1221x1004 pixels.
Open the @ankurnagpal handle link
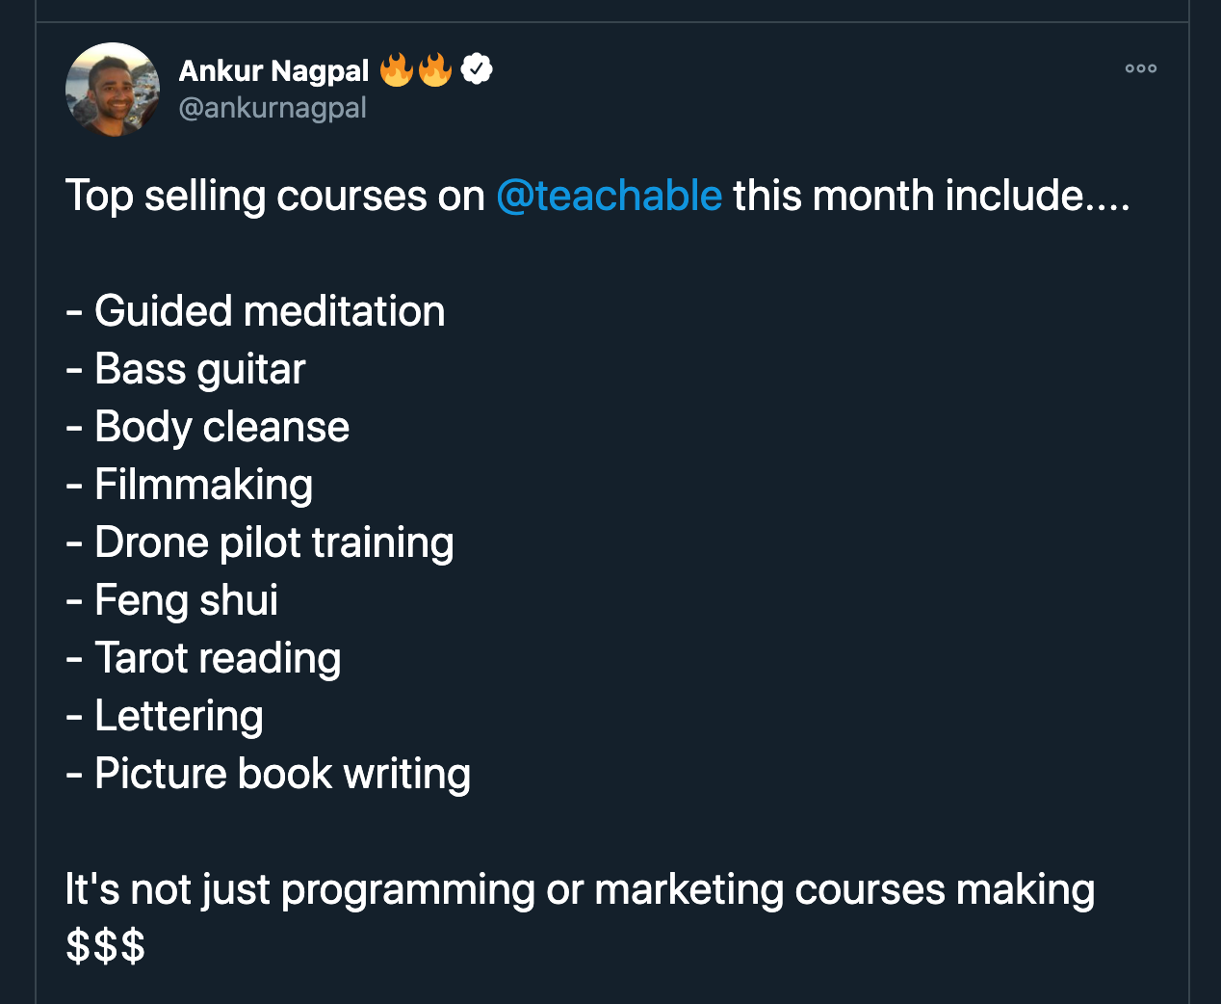[273, 108]
